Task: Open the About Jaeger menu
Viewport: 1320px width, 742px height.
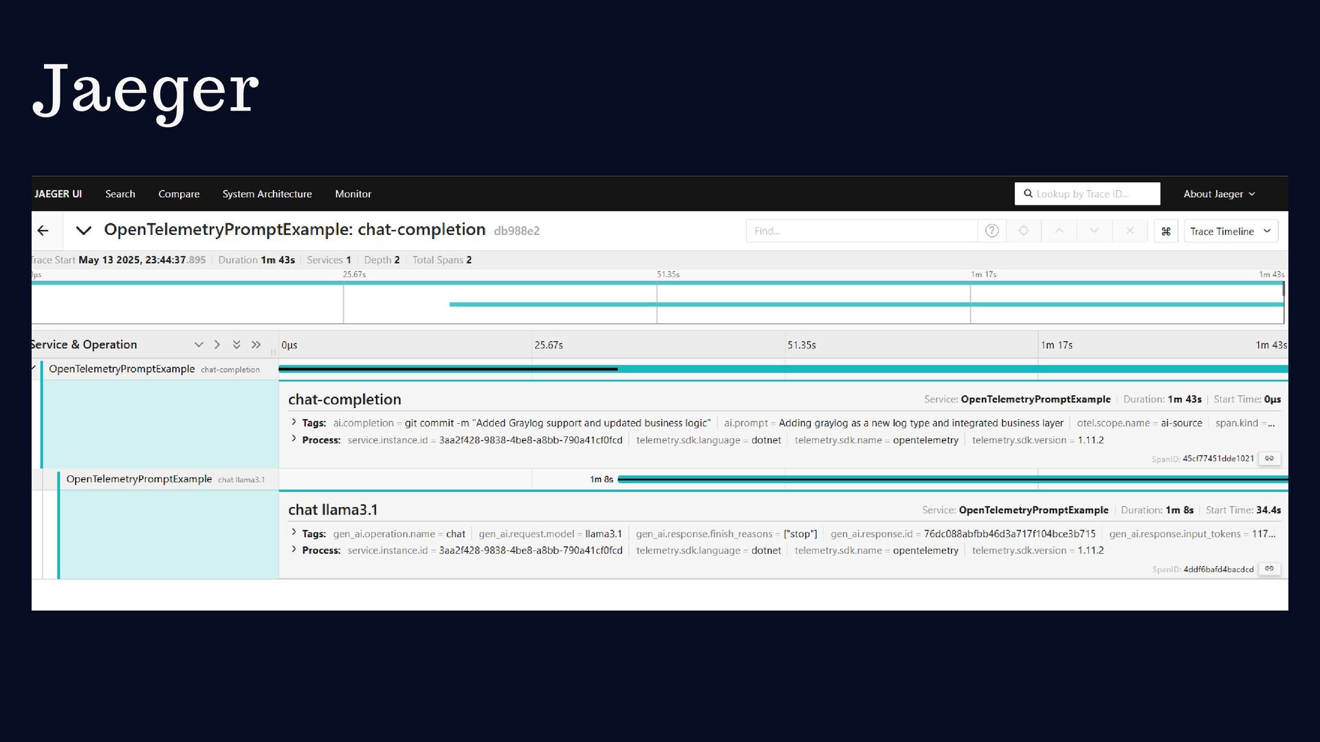Action: coord(1218,194)
